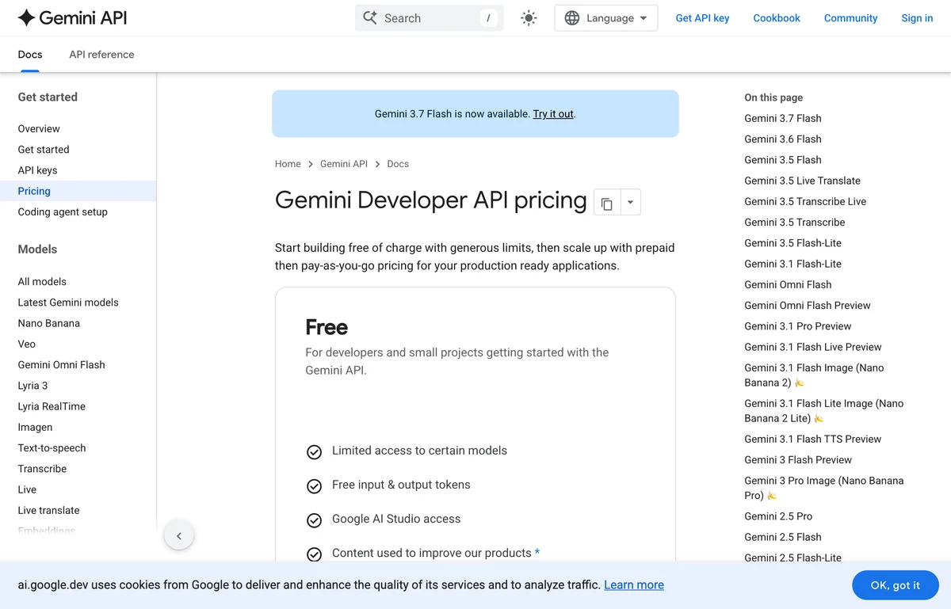Jump to Gemini 3.1 Flash Image (Nano Banana 2)
The image size is (951, 609).
point(814,375)
